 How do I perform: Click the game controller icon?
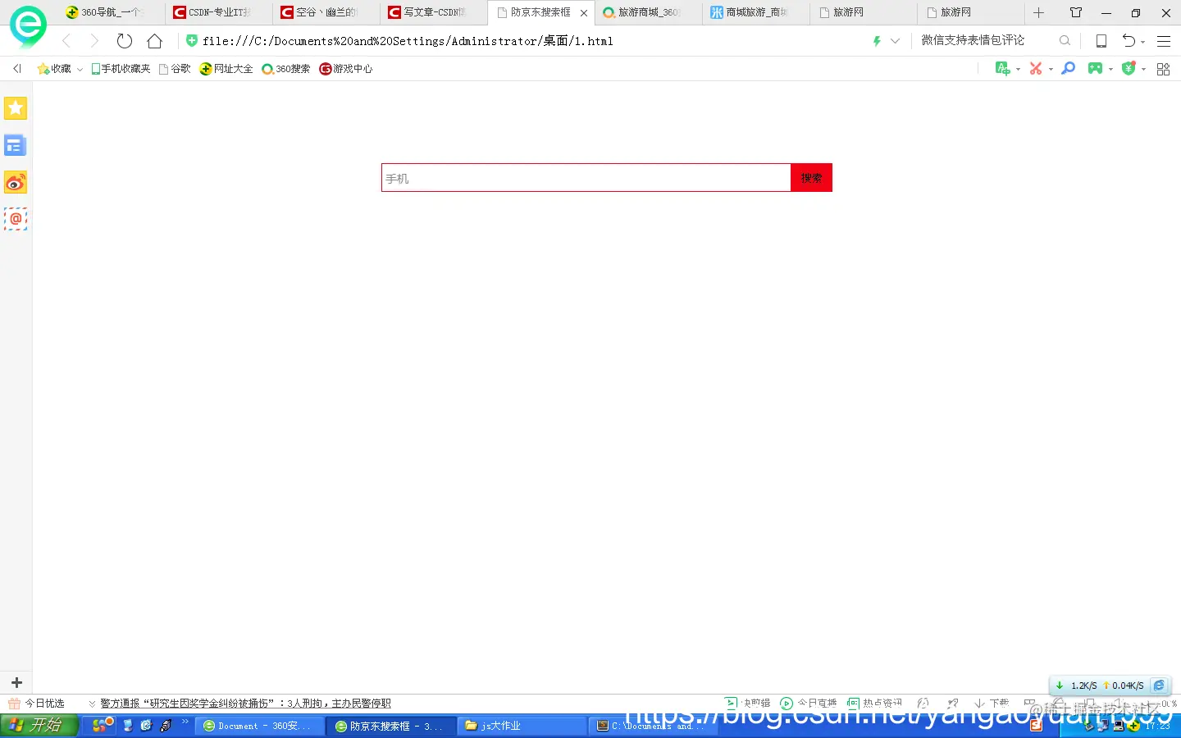(1095, 69)
